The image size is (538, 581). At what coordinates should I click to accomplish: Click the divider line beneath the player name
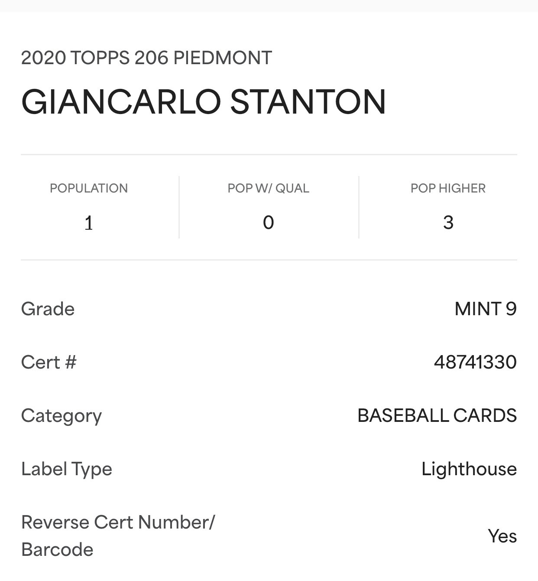point(269,154)
